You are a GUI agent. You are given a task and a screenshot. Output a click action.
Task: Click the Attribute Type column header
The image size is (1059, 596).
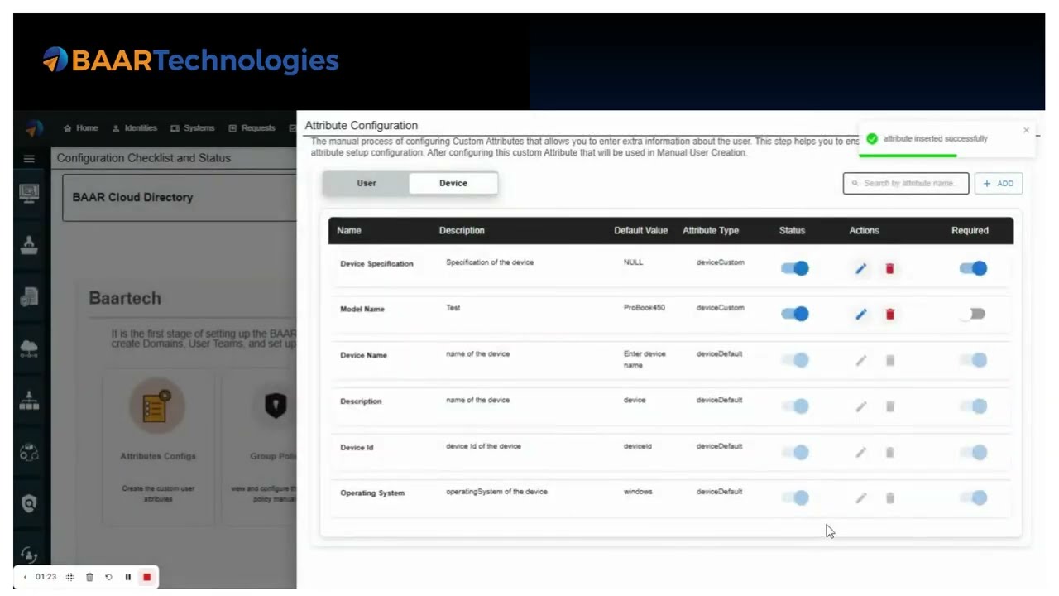coord(711,231)
